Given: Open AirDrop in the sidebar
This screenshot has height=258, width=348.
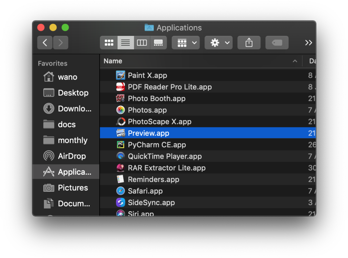Looking at the screenshot, I should point(66,156).
